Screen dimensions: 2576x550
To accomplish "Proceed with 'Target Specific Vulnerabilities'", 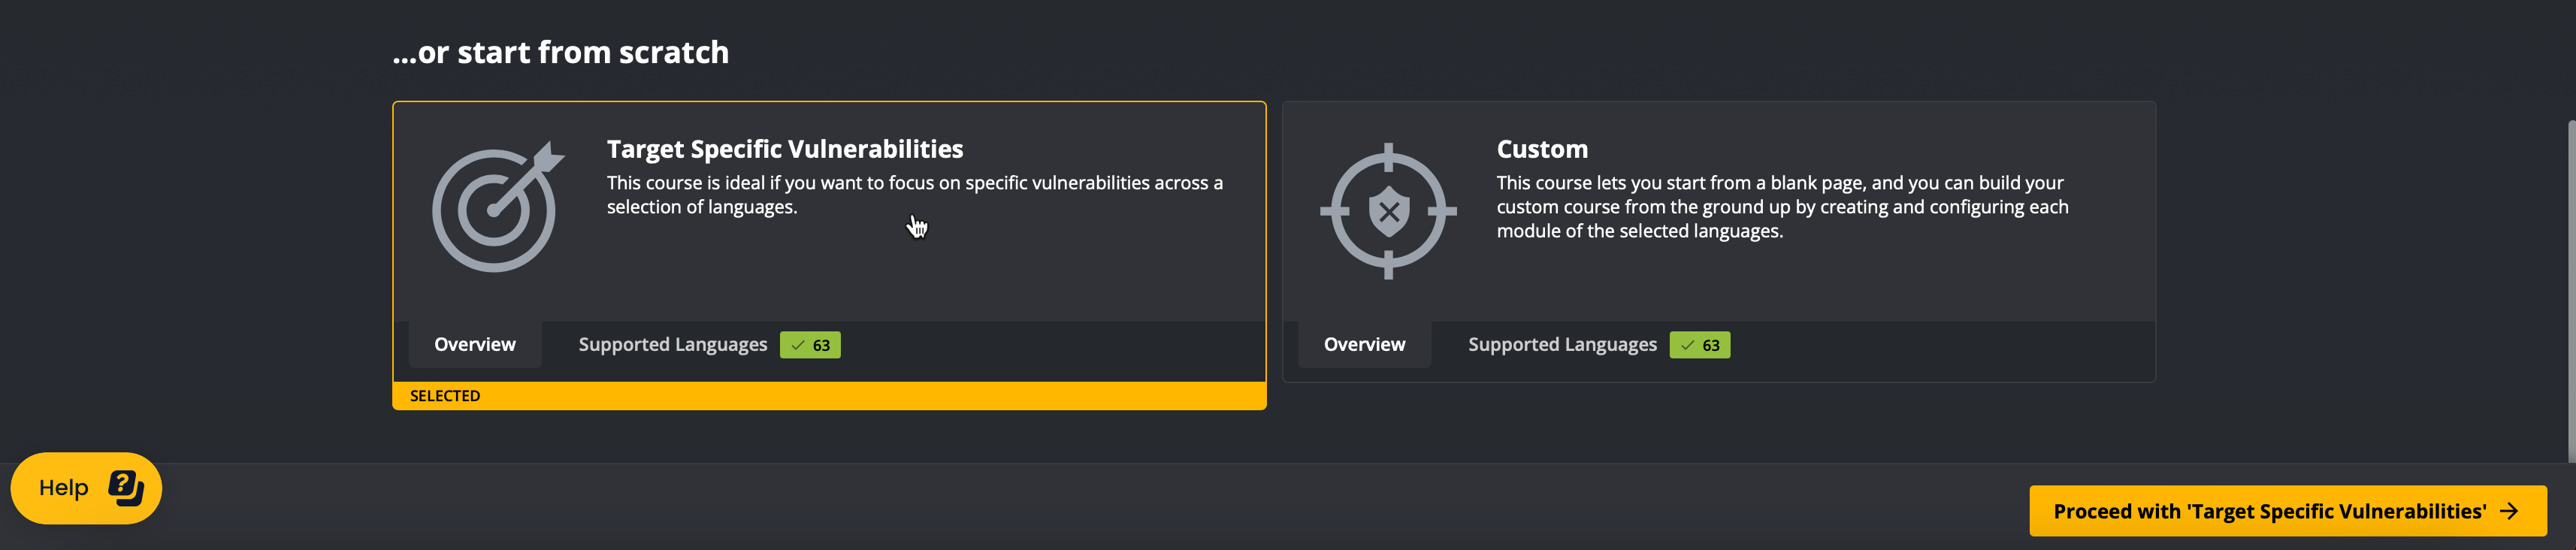I will 2288,511.
